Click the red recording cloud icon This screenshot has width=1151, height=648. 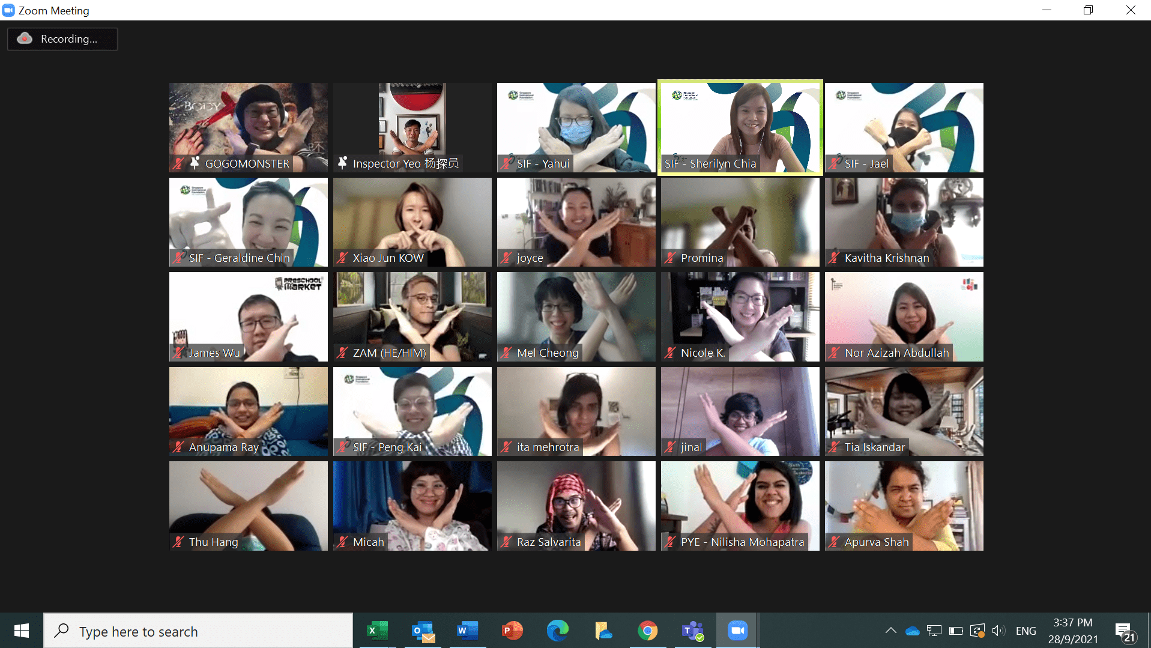pos(25,38)
